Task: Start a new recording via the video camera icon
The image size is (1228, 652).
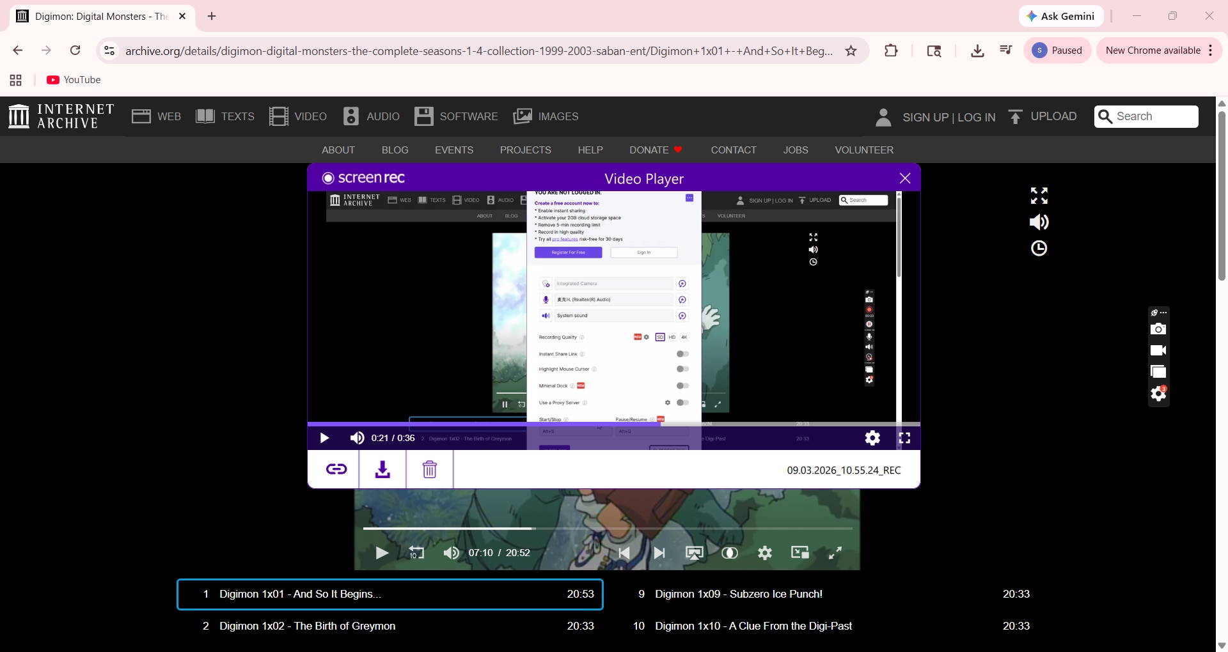Action: (x=1158, y=350)
